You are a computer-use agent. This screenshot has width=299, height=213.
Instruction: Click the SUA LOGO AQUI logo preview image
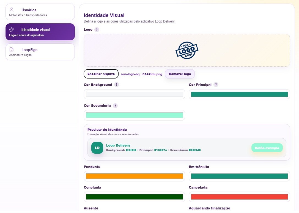pos(187,50)
